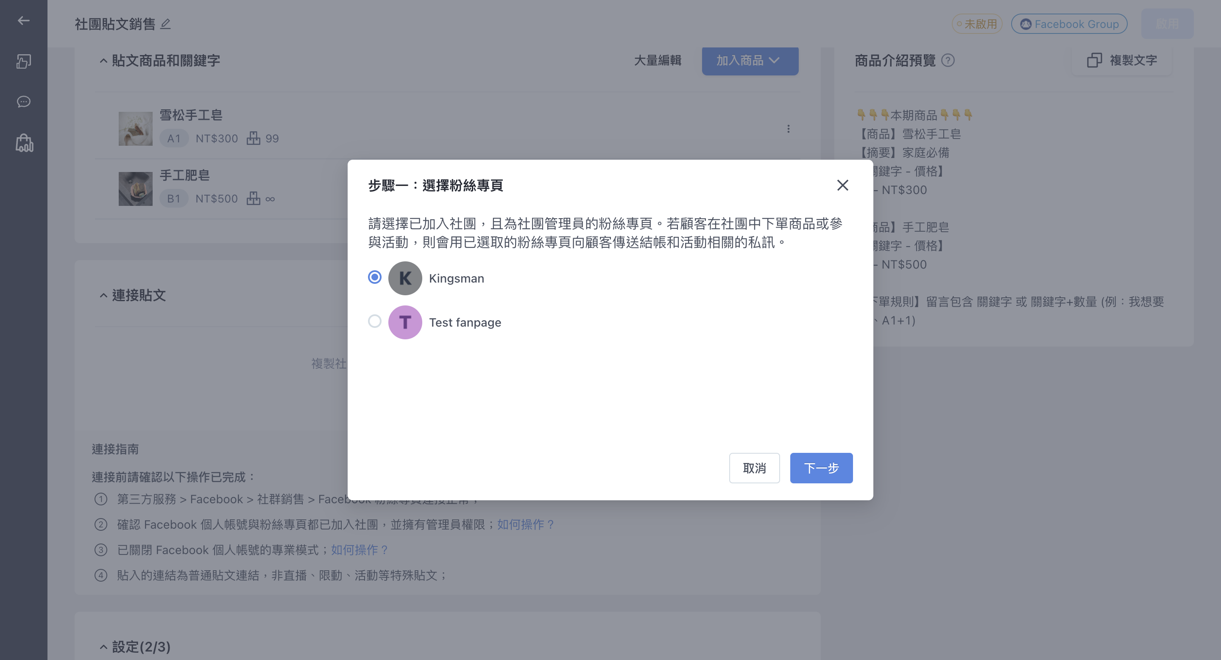This screenshot has height=660, width=1221.
Task: Click the 下一步 button
Action: coord(821,468)
